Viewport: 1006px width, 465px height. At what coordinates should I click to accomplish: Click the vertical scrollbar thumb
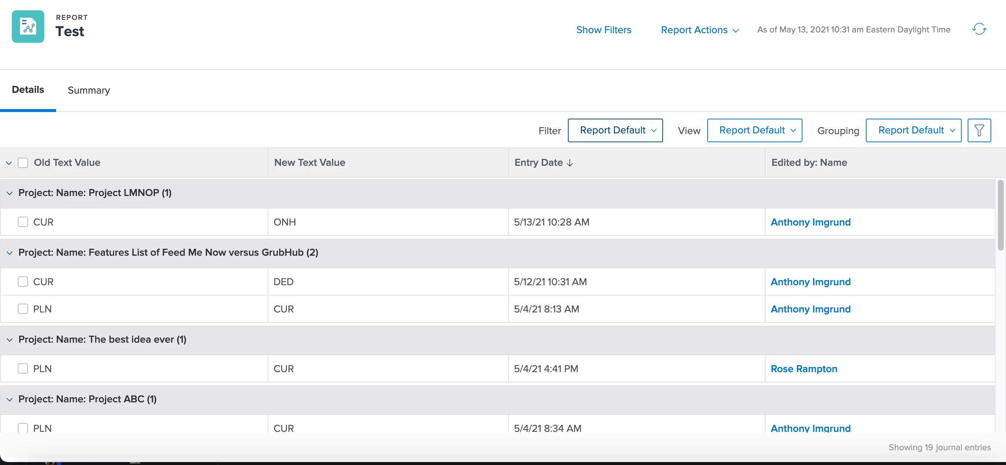point(1000,215)
